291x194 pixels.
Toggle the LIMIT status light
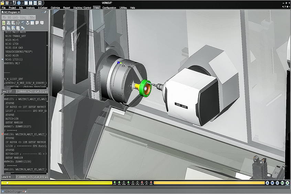pos(115,183)
